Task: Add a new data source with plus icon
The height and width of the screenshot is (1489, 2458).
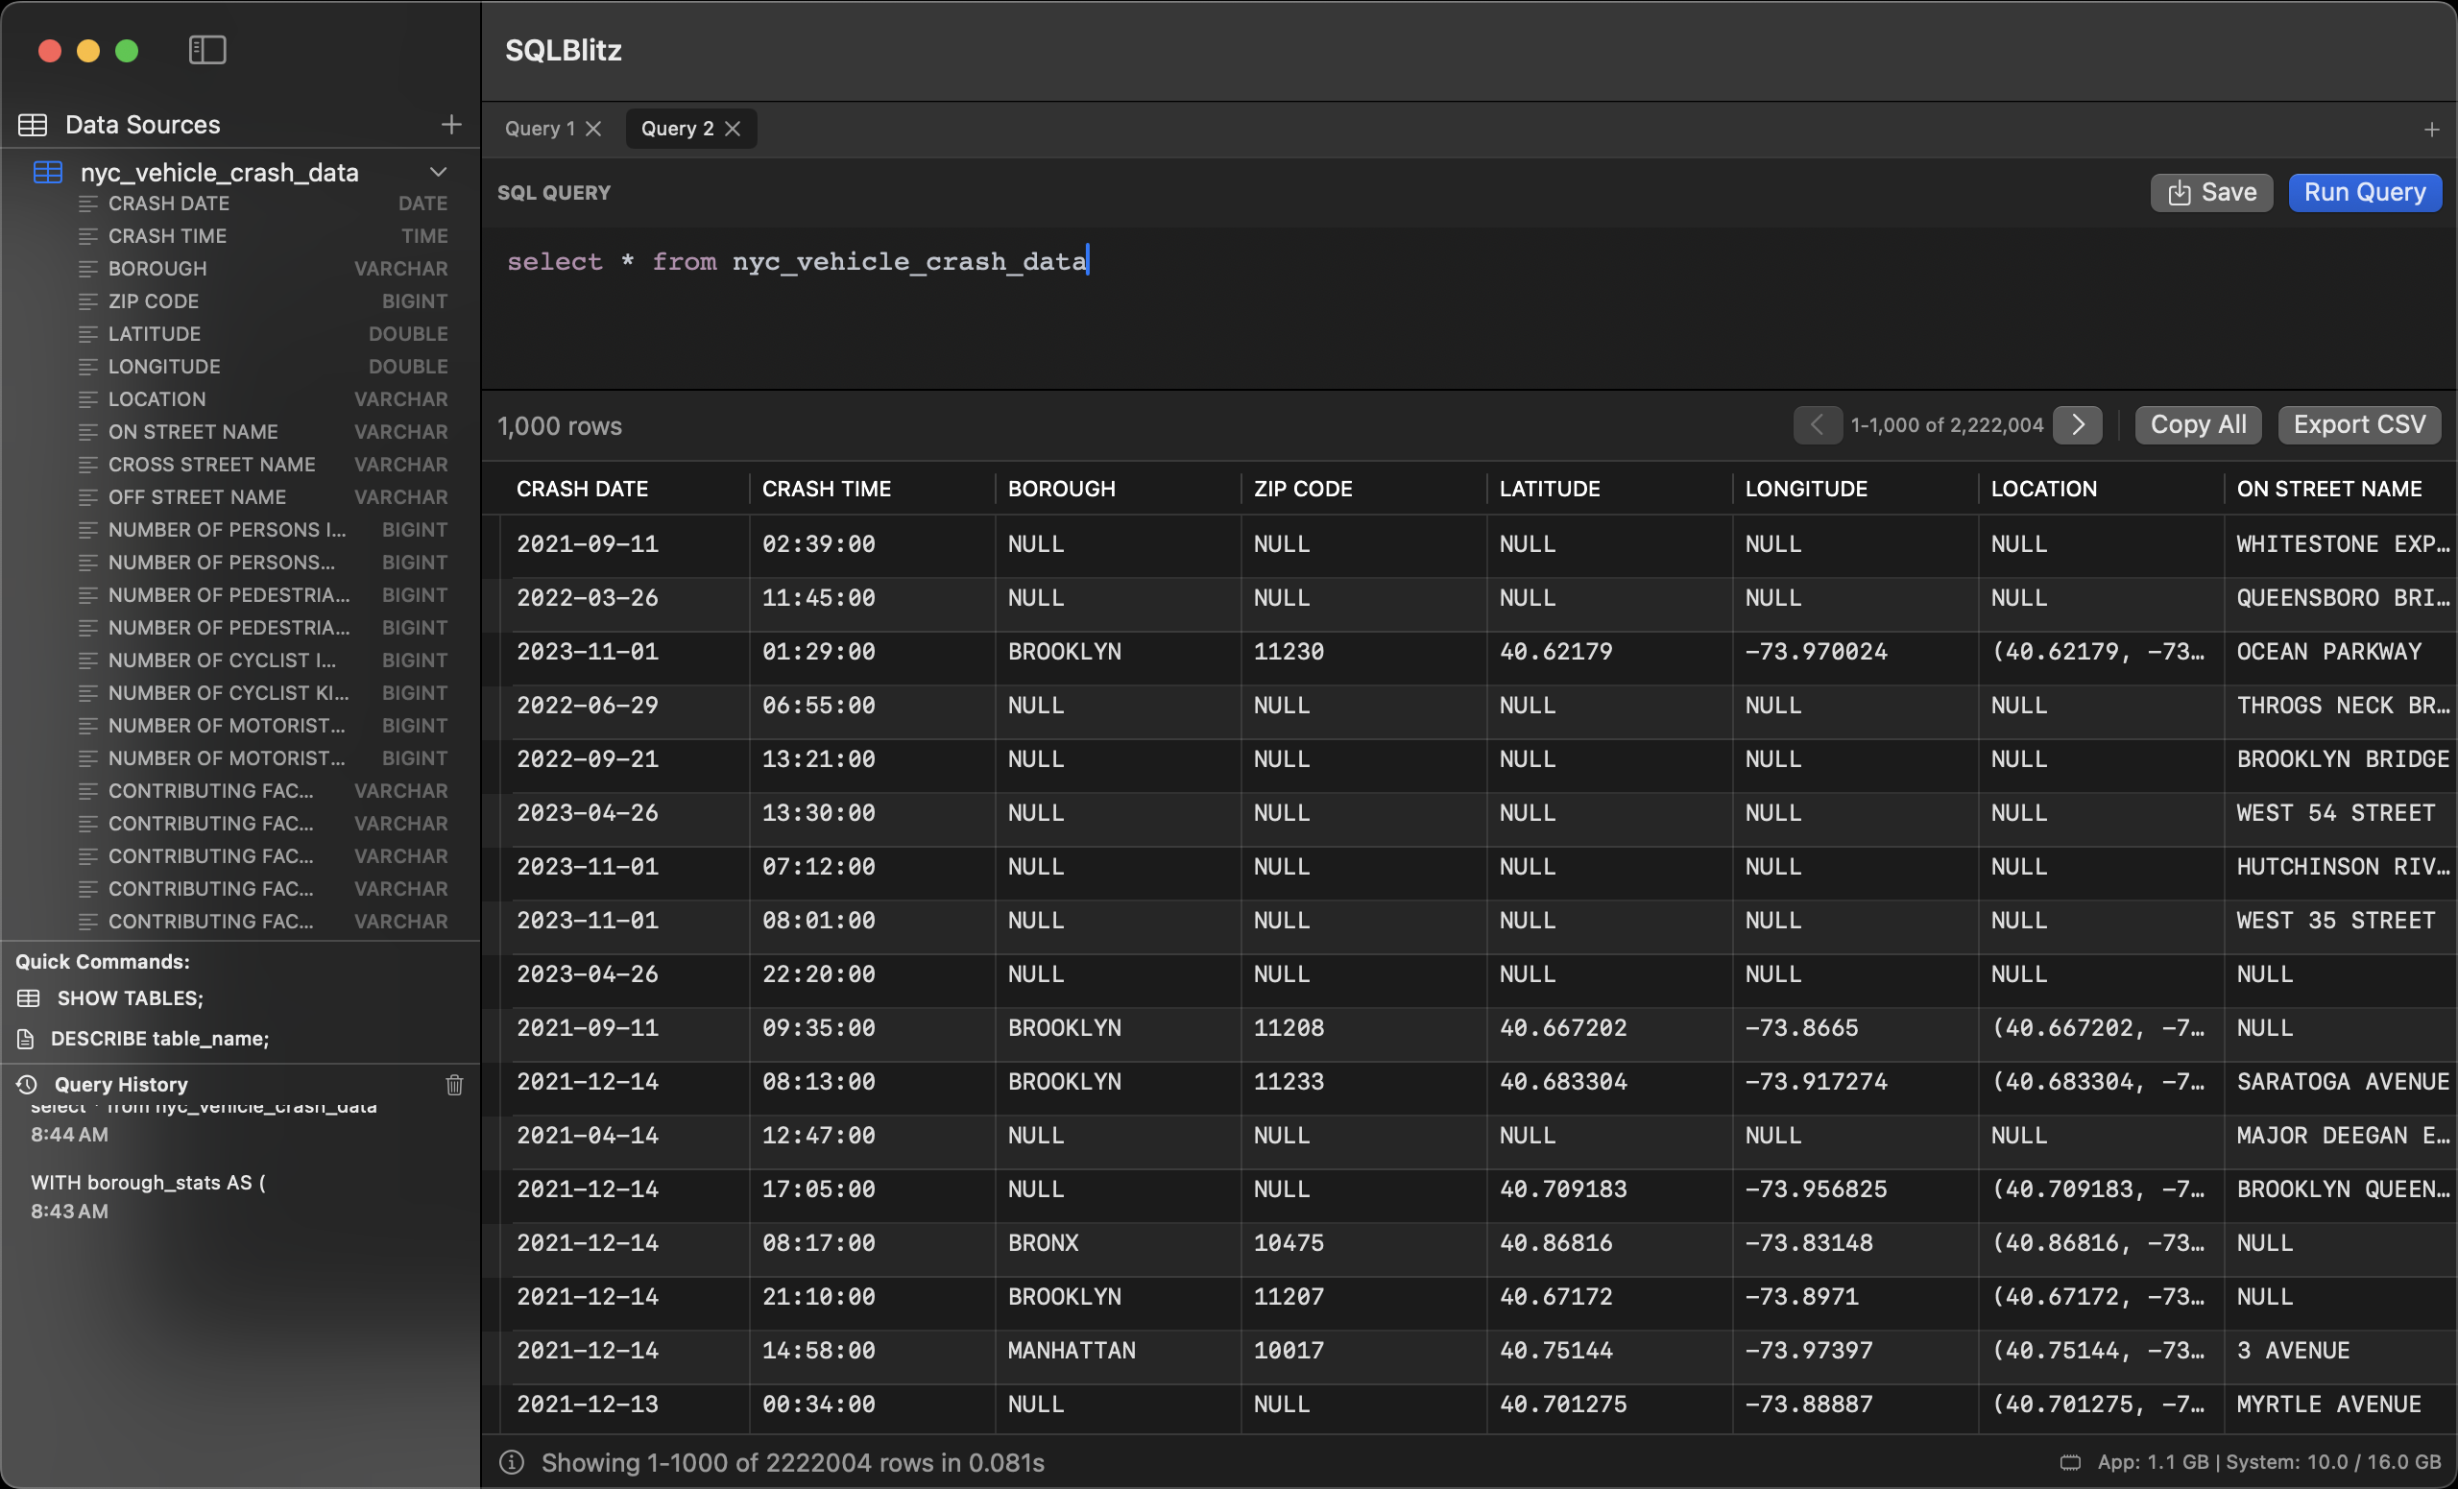Action: tap(451, 124)
